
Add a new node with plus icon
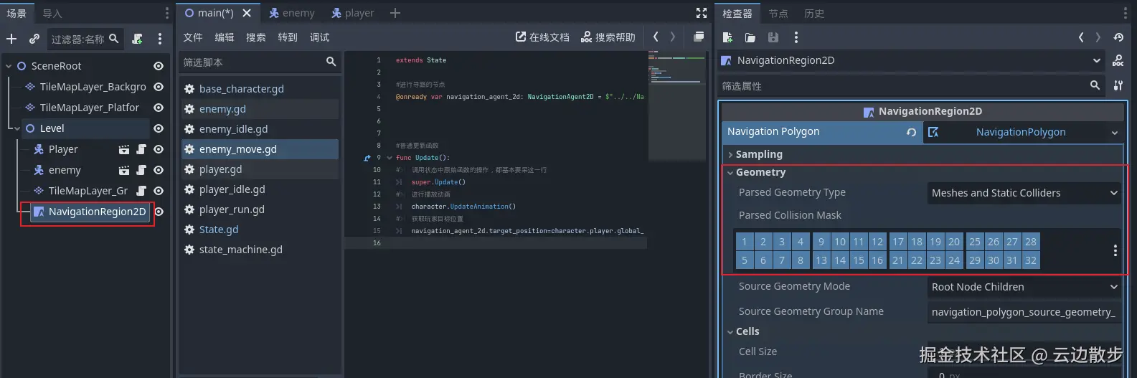pyautogui.click(x=11, y=39)
